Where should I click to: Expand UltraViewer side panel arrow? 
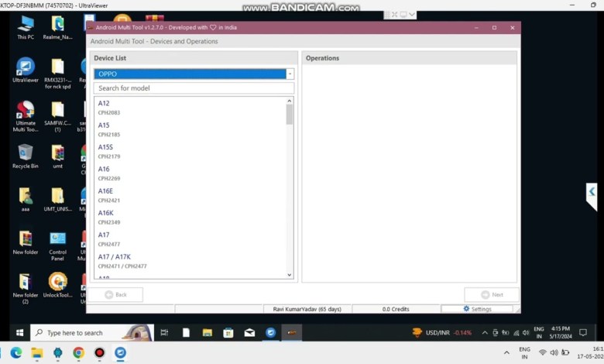592,191
